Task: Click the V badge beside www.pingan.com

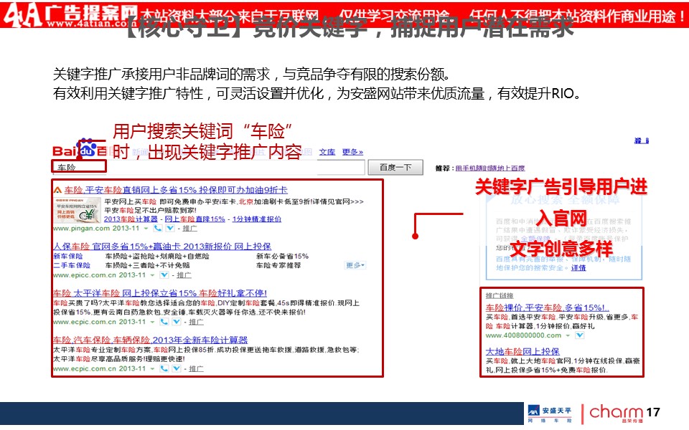Action: click(170, 228)
